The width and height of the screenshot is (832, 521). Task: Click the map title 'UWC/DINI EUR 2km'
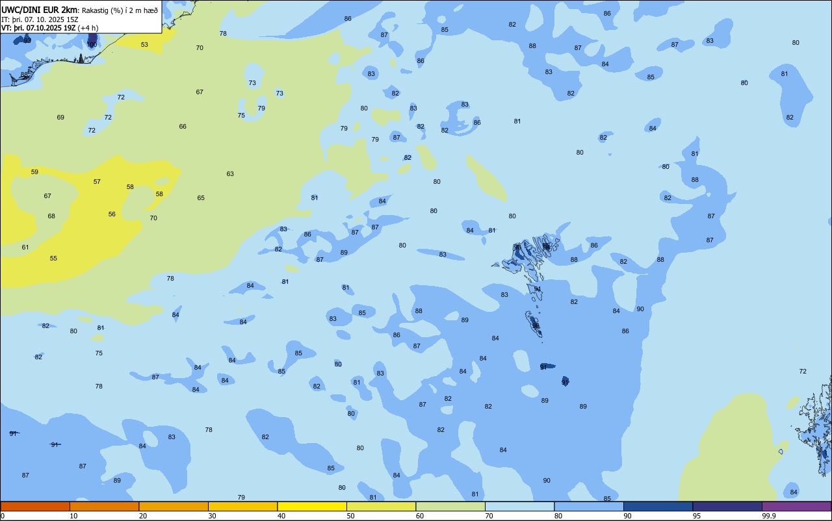coord(40,10)
